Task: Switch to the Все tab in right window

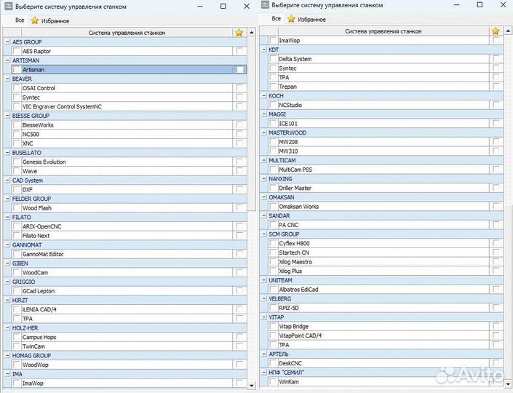Action: pyautogui.click(x=276, y=19)
